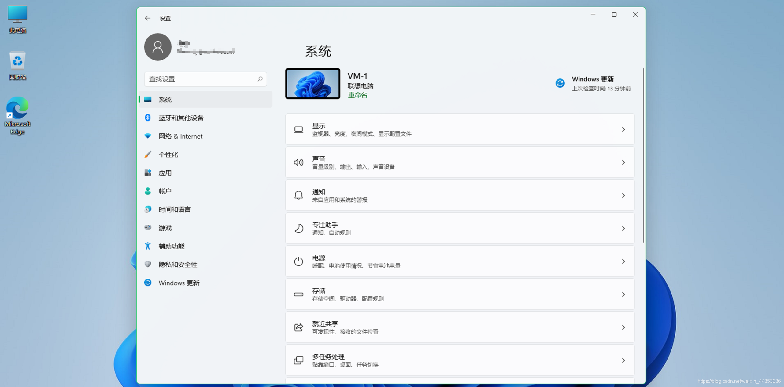
Task: Open Microsoft Edge desktop shortcut
Action: [17, 115]
